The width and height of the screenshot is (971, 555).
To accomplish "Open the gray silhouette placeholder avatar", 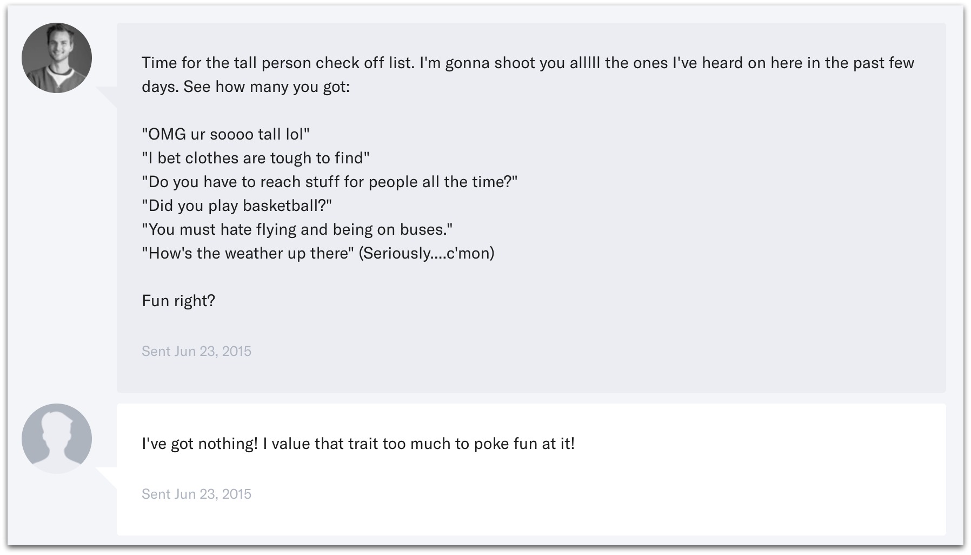I will pos(57,439).
